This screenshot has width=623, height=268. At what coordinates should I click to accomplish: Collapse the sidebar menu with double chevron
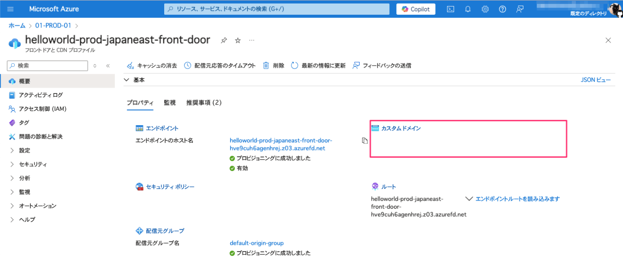click(108, 65)
